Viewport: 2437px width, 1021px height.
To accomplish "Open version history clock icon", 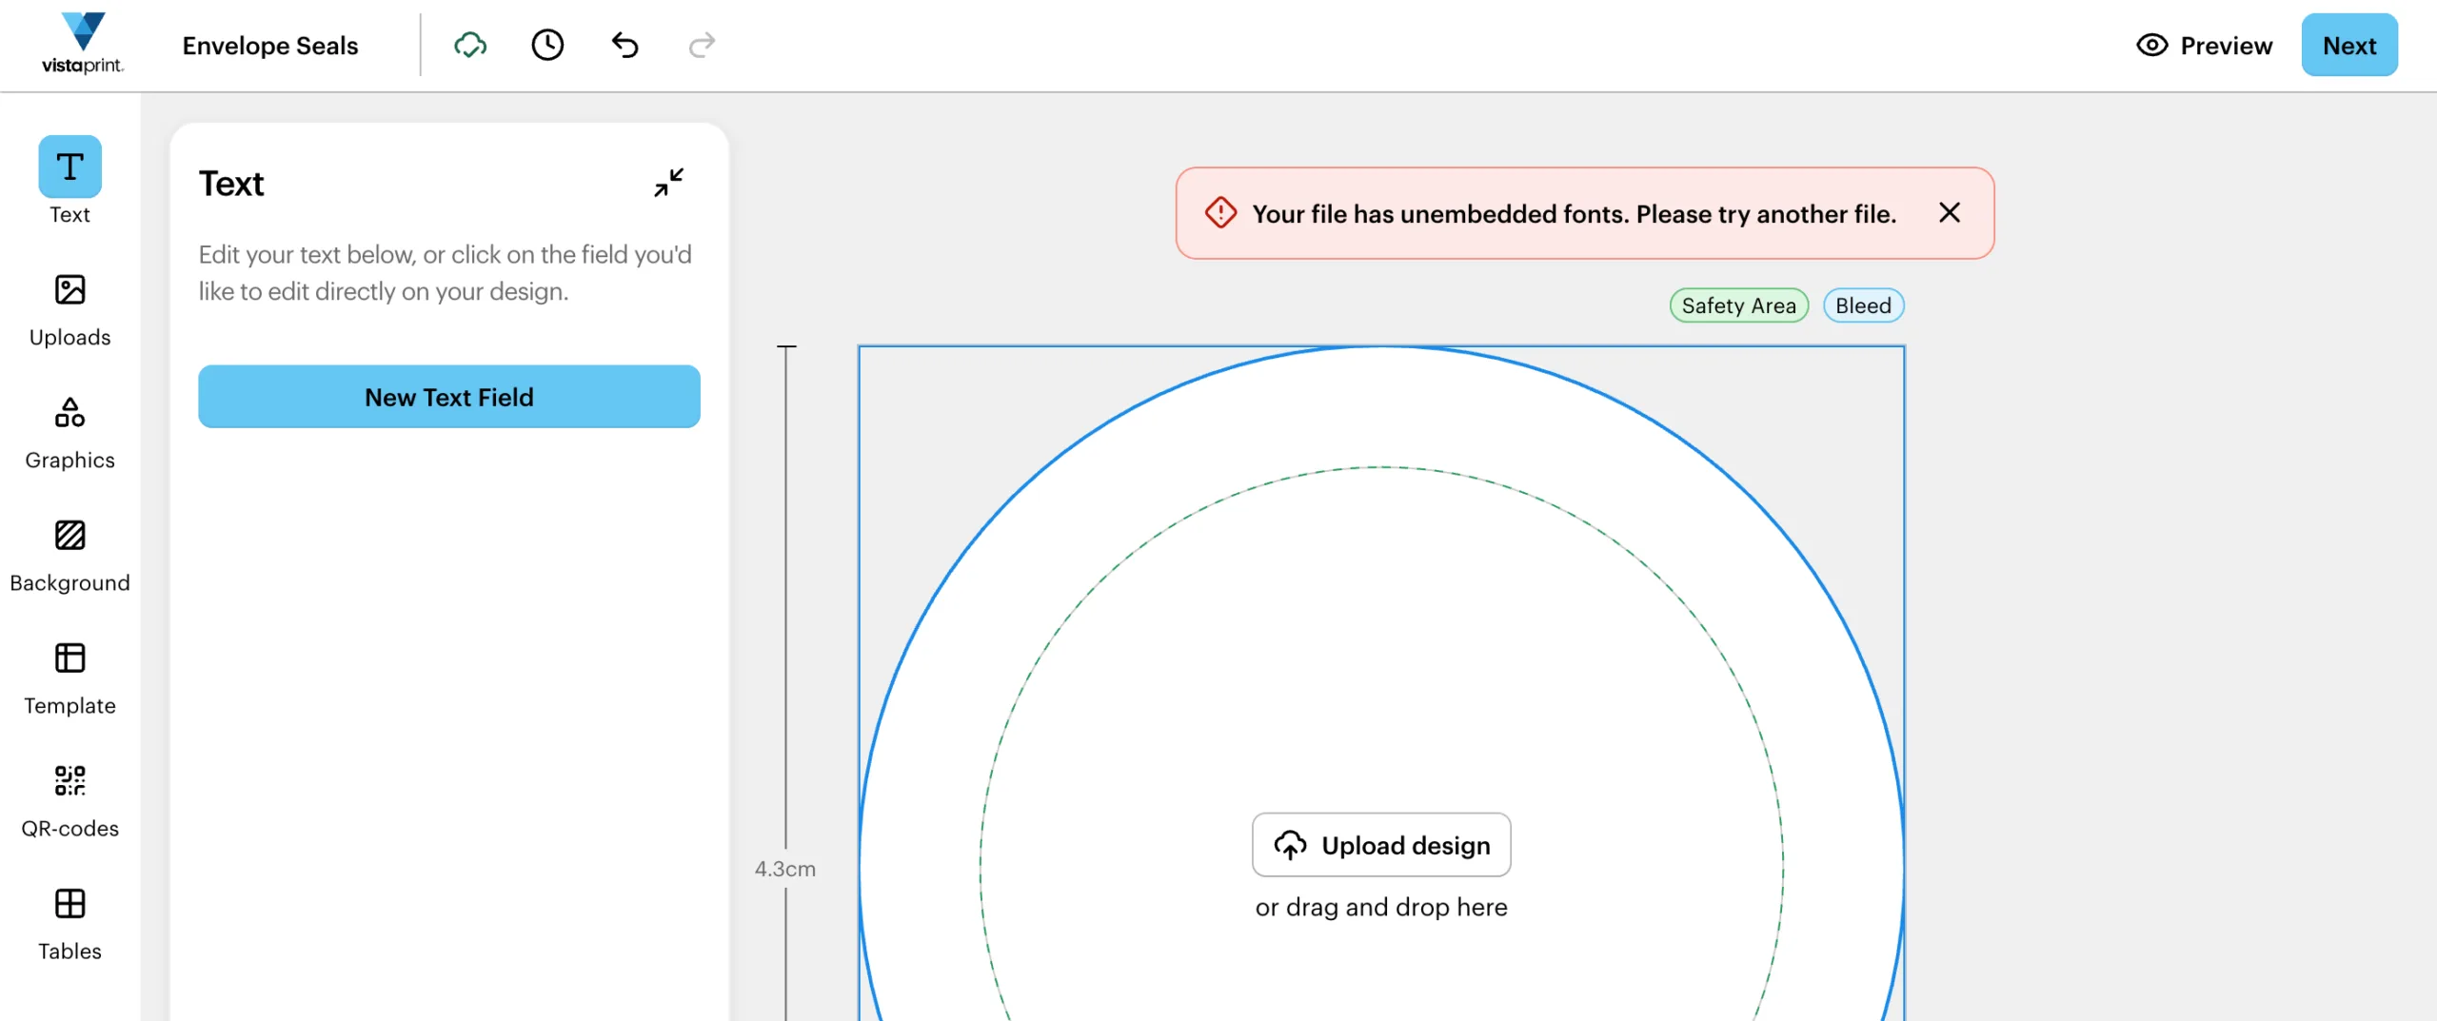I will pos(547,45).
